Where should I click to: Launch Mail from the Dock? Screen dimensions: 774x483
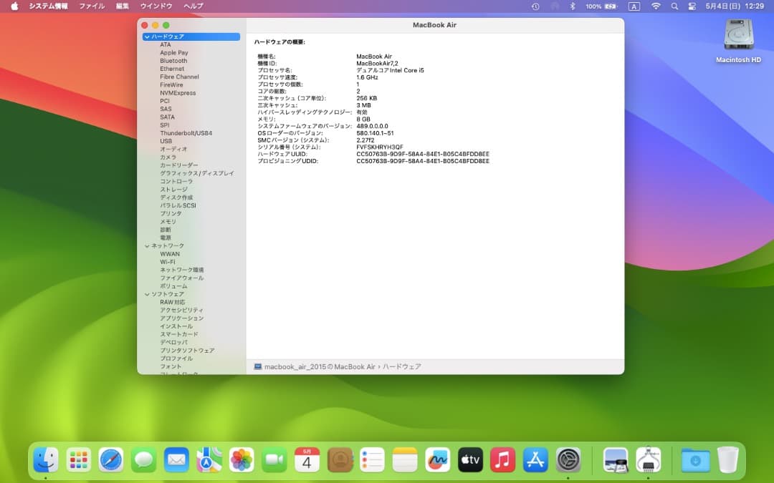coord(176,460)
